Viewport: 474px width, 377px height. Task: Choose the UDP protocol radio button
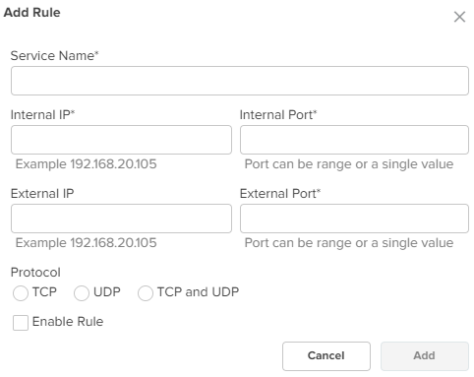coord(82,292)
